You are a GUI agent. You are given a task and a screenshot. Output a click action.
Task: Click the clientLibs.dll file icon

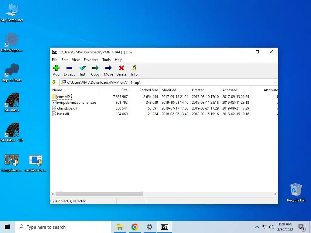[54, 108]
